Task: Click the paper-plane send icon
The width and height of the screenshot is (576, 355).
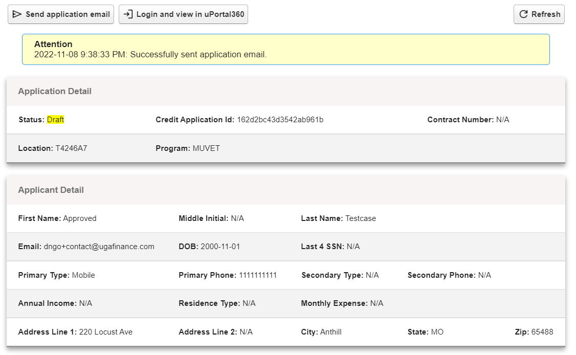Action: [17, 14]
